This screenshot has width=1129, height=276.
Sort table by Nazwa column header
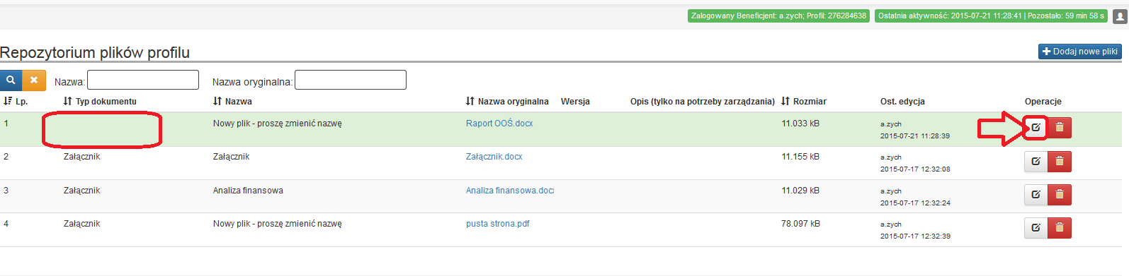click(x=232, y=102)
